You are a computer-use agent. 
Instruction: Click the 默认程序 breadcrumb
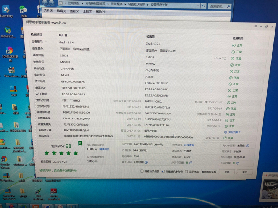pos(116,4)
